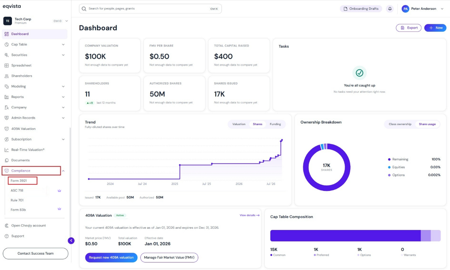Click the notification bell icon
Viewport: 450px width, 270px height.
tap(390, 9)
